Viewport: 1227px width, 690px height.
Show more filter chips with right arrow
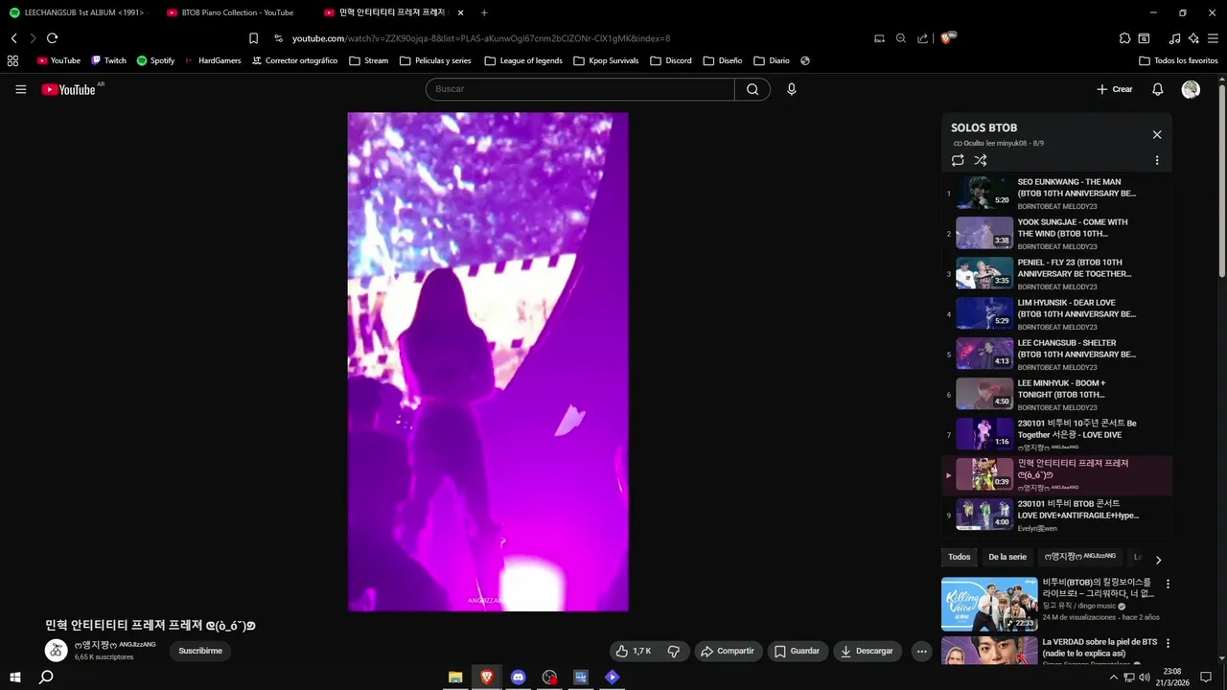1158,560
